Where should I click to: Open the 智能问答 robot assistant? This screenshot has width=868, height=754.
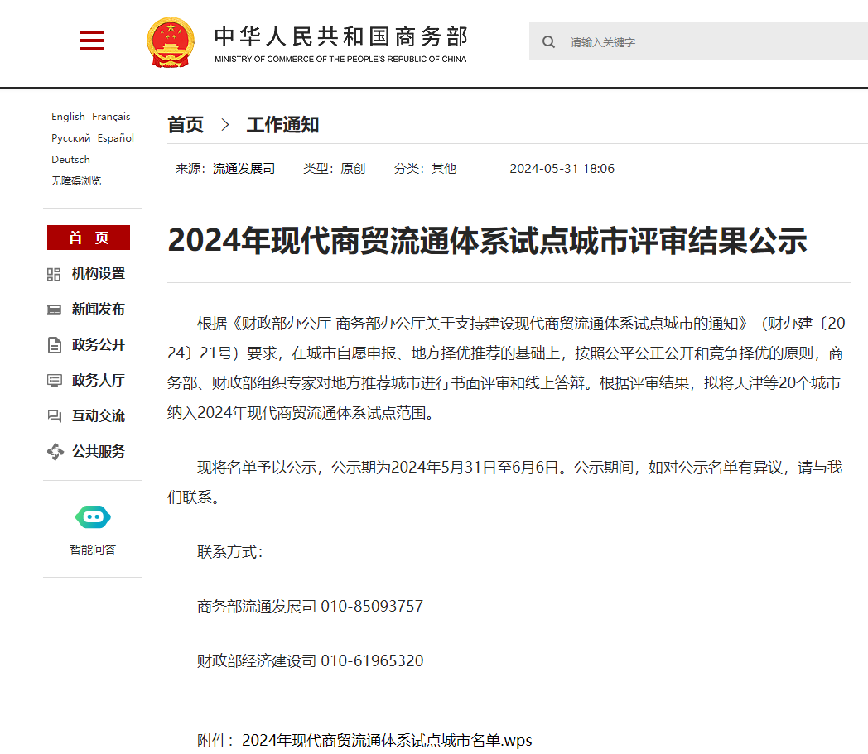93,518
